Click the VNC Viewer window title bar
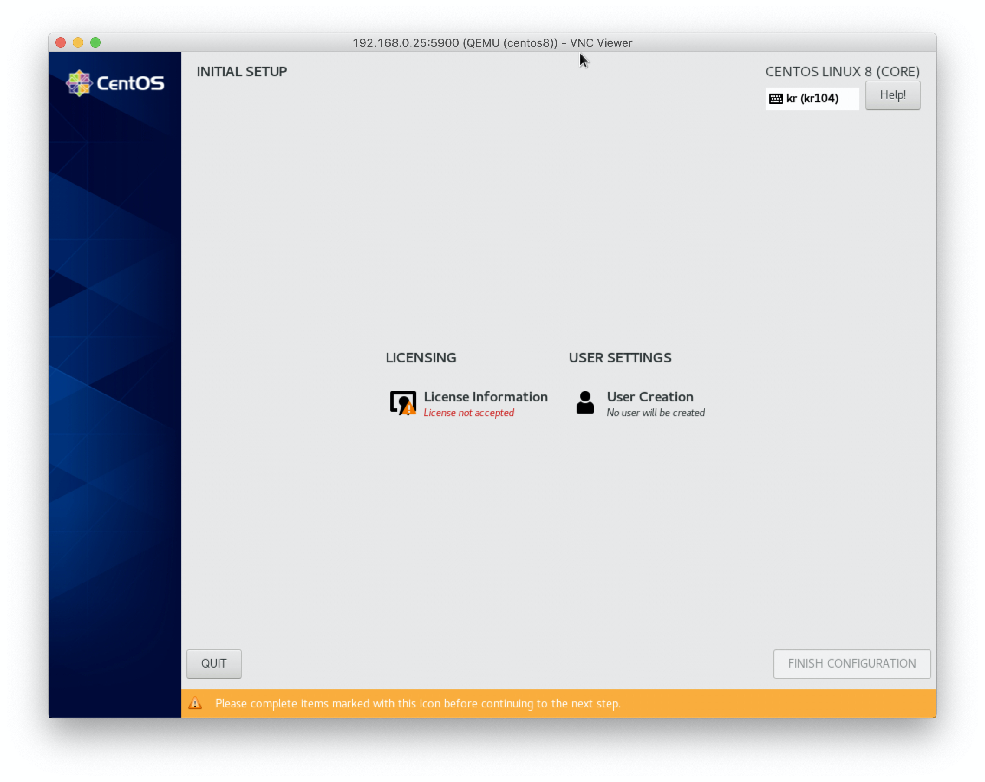This screenshot has height=782, width=985. [492, 42]
